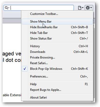
Task: Open the gear settings menu button
Action: [x=89, y=8]
